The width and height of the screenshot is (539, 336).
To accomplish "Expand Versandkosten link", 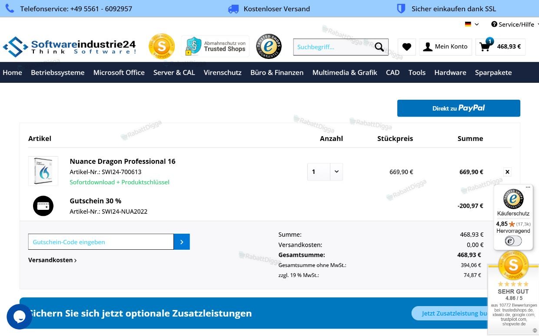I will click(x=53, y=260).
